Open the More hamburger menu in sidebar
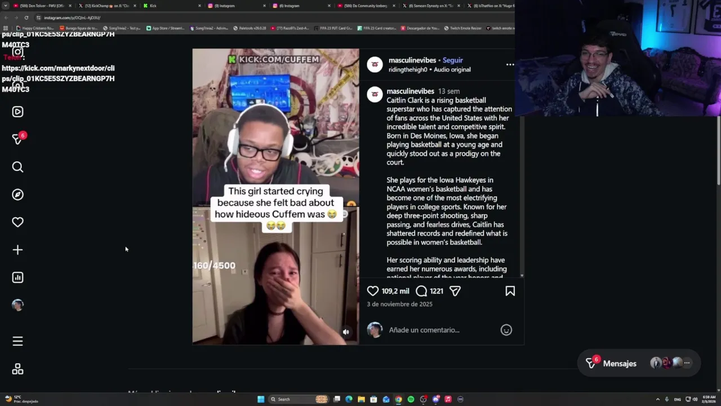721x406 pixels. [17, 341]
